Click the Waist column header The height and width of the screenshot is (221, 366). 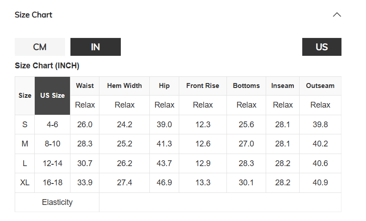coord(85,86)
